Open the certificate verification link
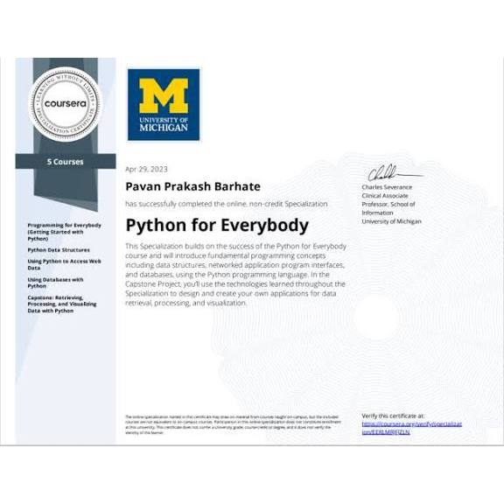 [411, 428]
